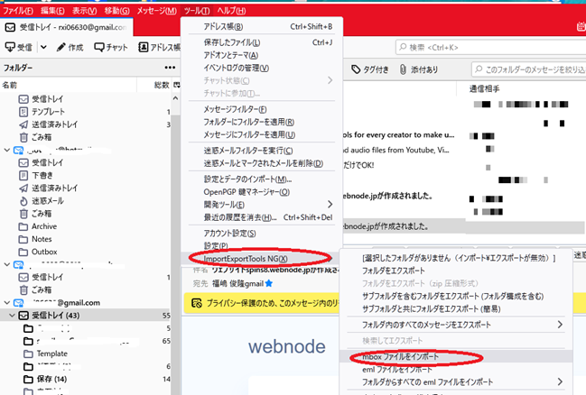Collapse the gmail.com account node
The height and width of the screenshot is (395, 586).
tap(6, 302)
